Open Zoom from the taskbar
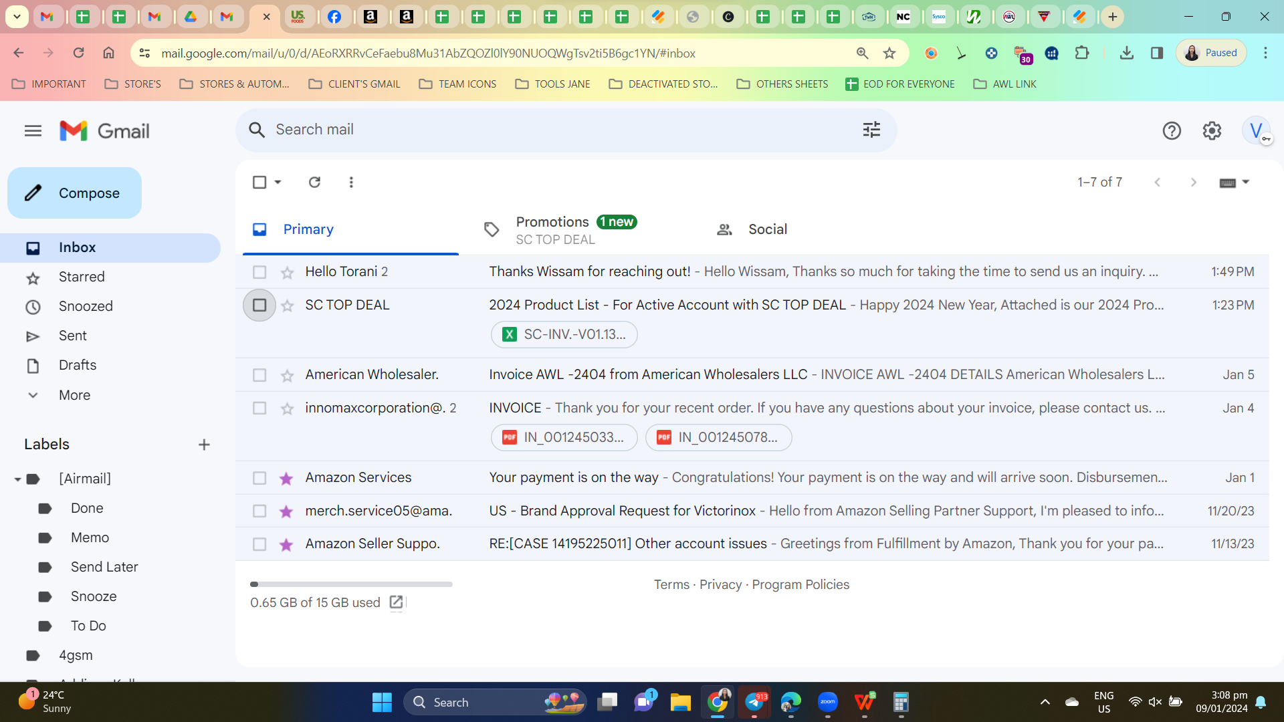This screenshot has width=1284, height=722. point(828,702)
